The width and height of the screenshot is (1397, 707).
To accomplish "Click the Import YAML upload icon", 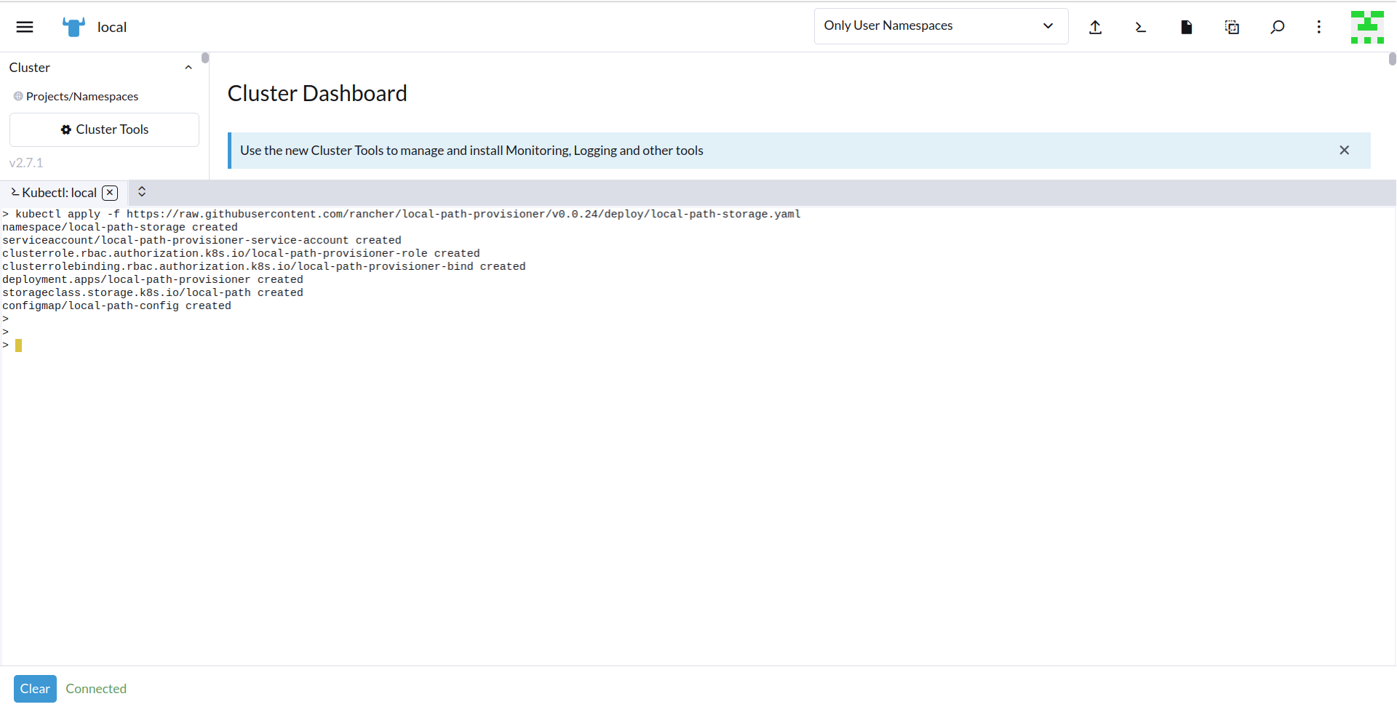I will 1095,27.
